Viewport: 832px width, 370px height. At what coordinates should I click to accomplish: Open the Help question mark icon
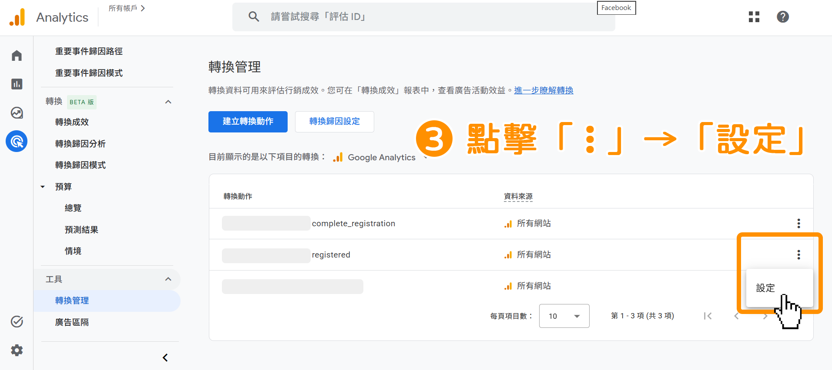(783, 17)
